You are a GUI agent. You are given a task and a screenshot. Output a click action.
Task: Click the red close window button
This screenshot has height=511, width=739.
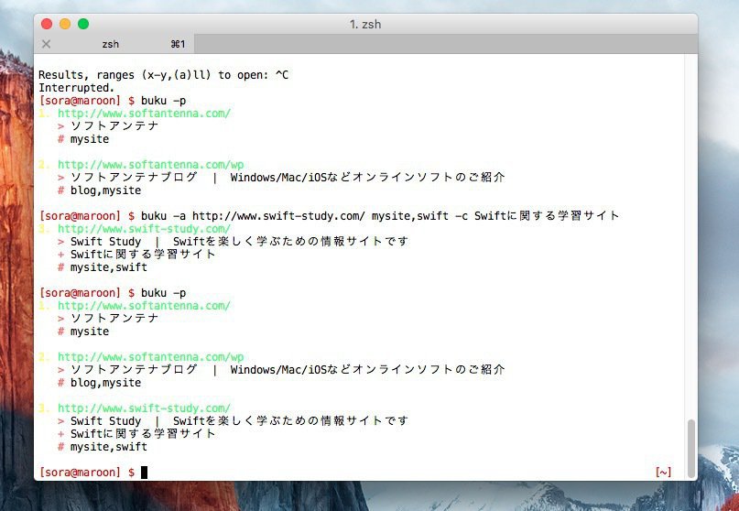47,24
